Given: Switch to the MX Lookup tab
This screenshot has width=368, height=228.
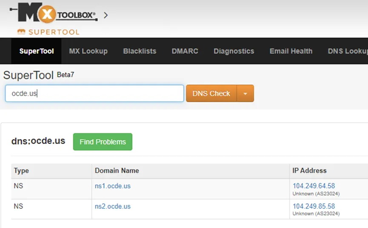Looking at the screenshot, I should click(x=88, y=51).
